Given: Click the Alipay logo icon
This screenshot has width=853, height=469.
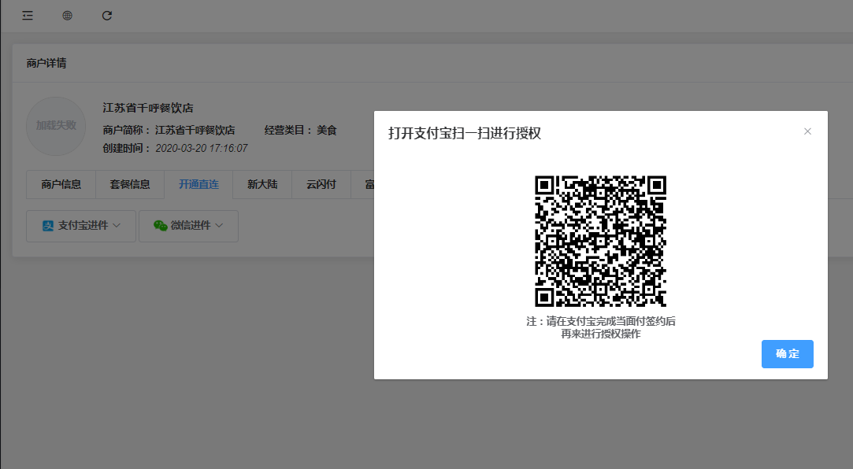Looking at the screenshot, I should (x=48, y=226).
